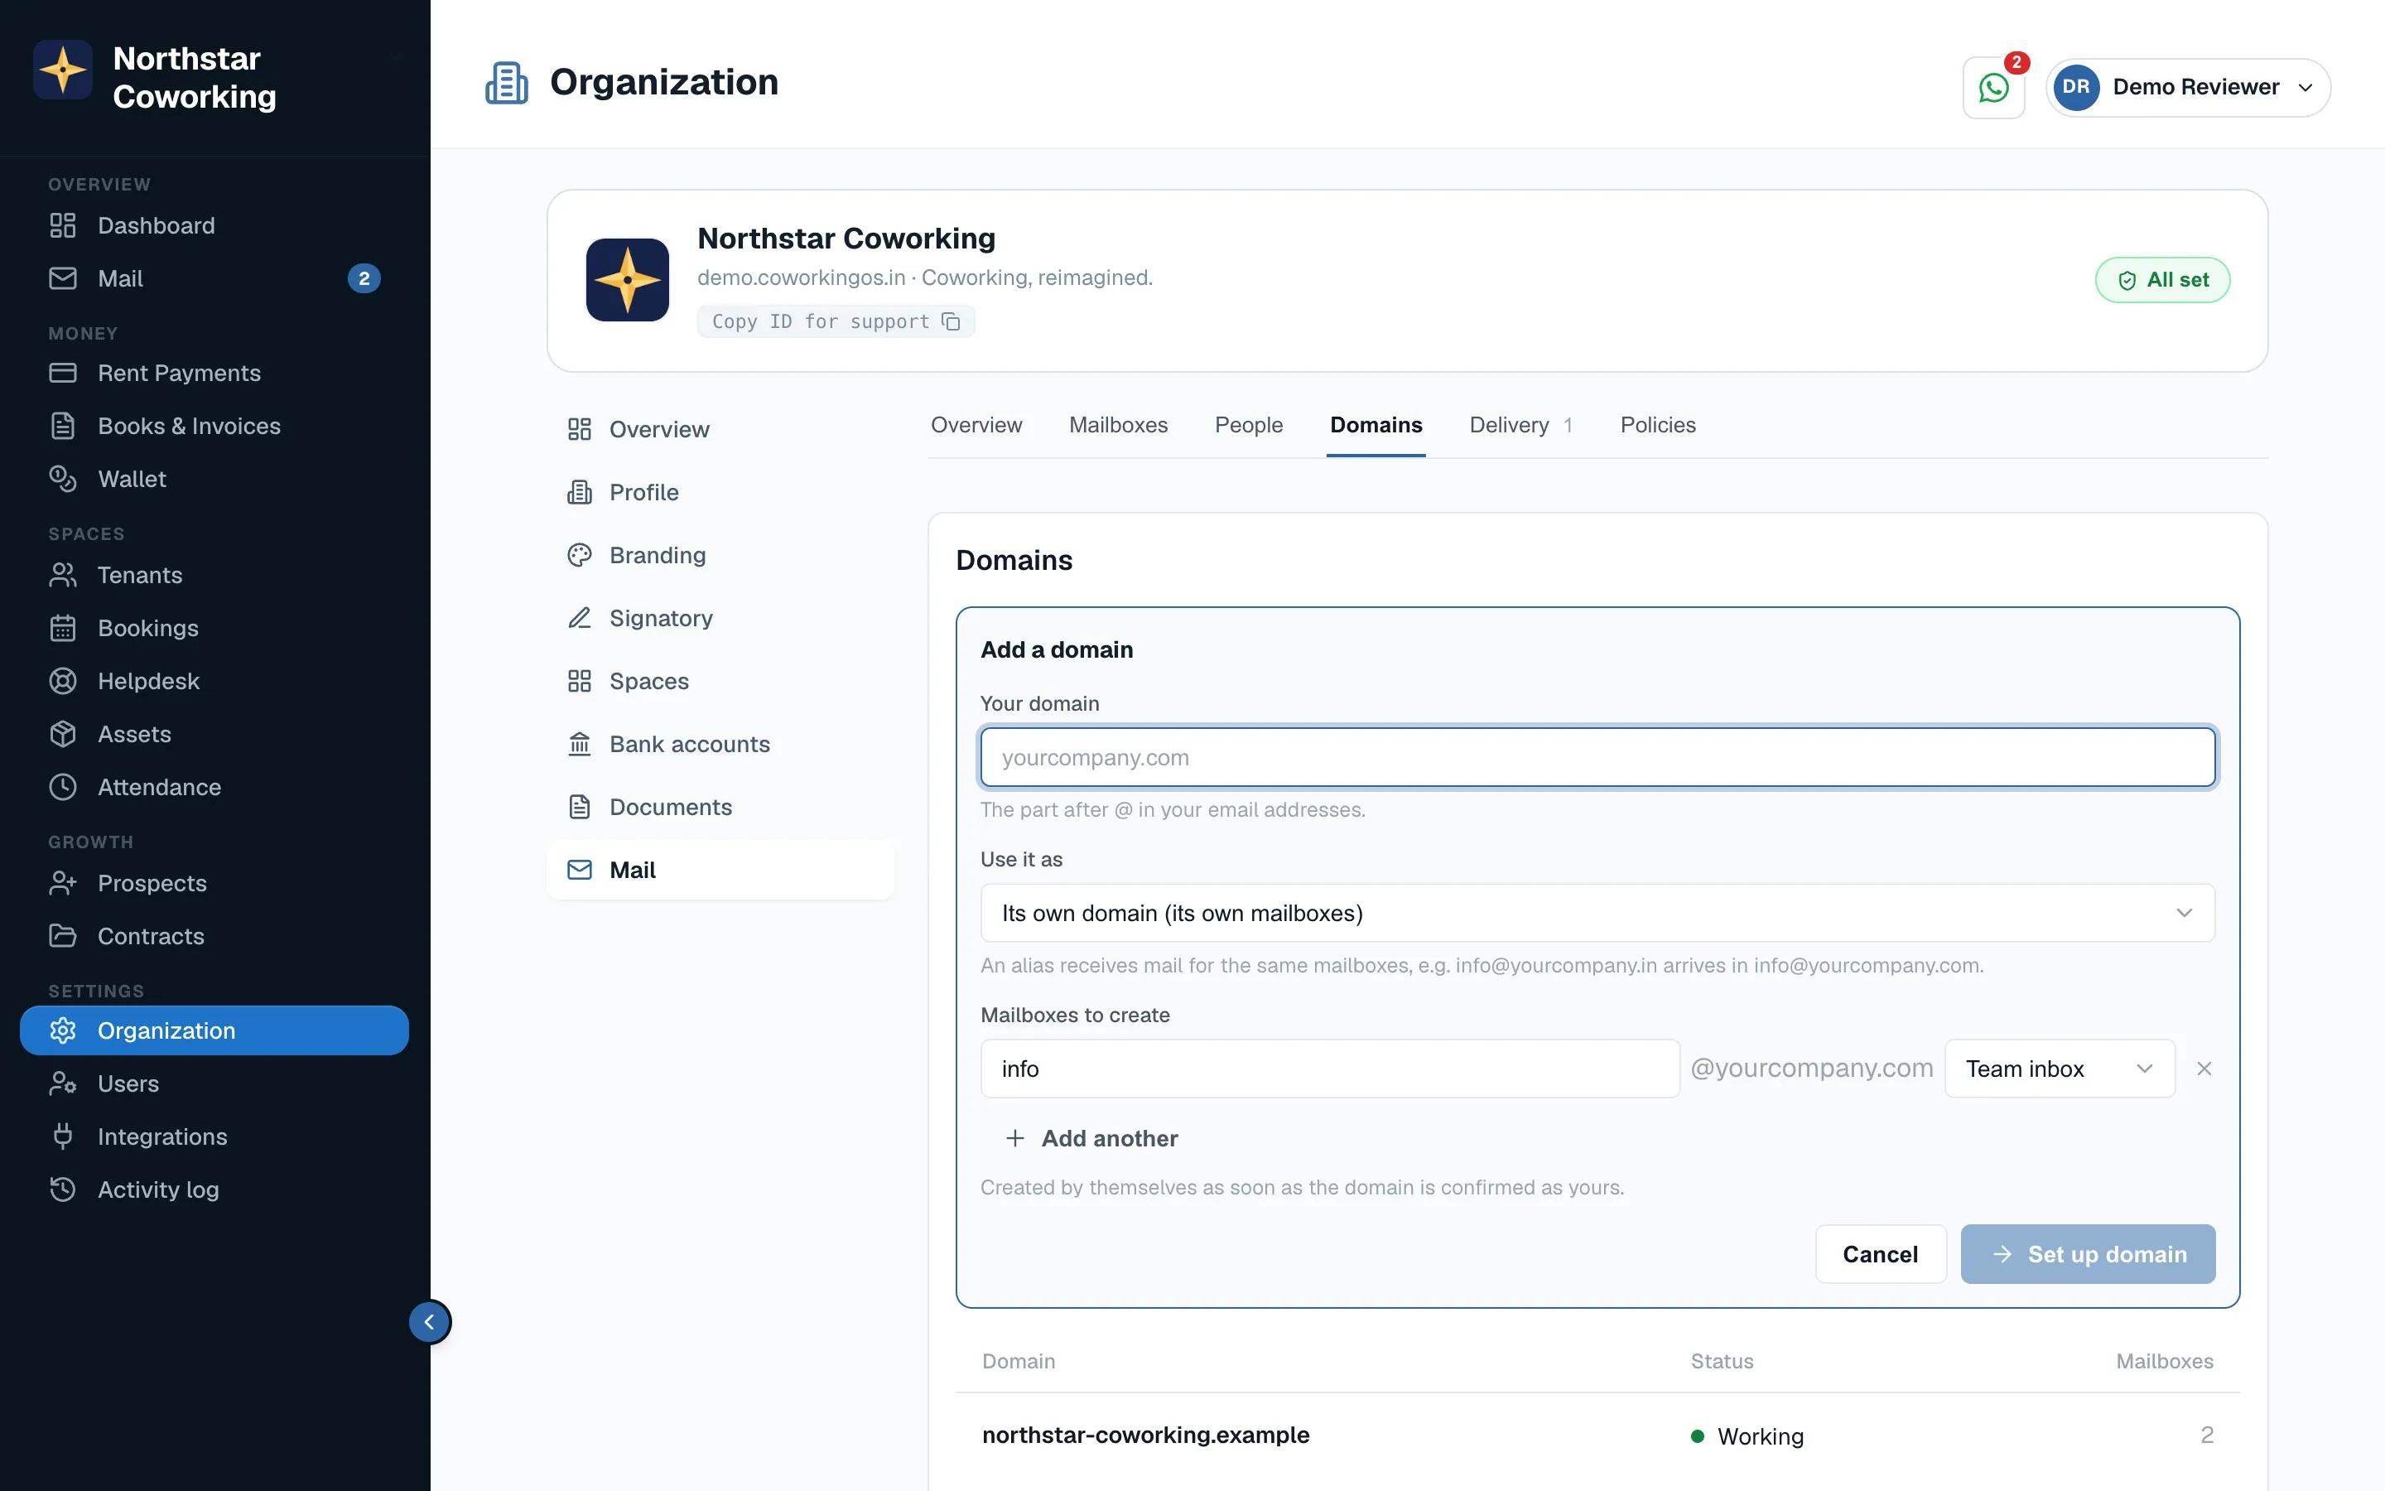Screen dimensions: 2385x1491
Task: Go to Tenants
Action: (x=214, y=576)
